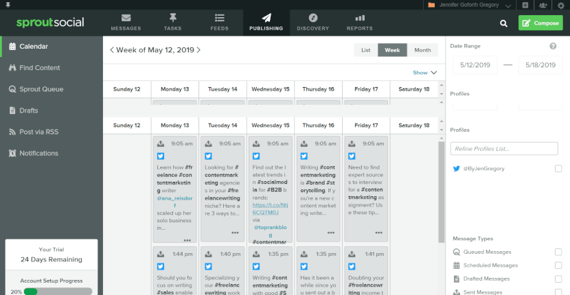Open the Publishing paper plane icon

(266, 18)
